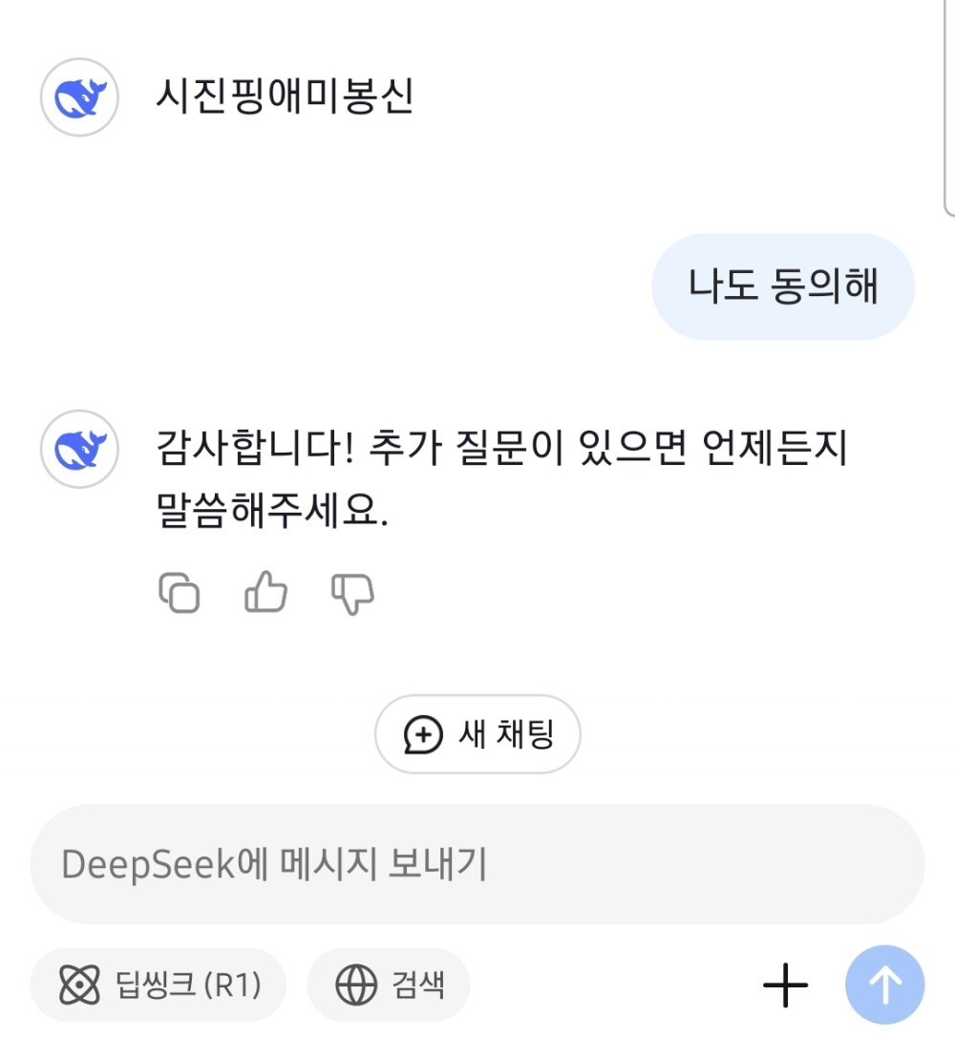Click the first assistant message text at top
Viewport: 955px width, 1059px height.
point(285,97)
